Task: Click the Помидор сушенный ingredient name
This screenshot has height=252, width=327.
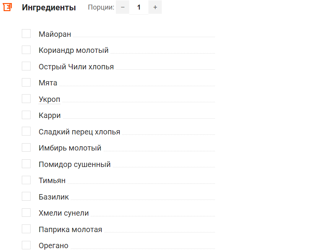Action: [x=75, y=165]
